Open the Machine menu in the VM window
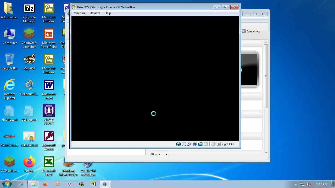 click(80, 13)
